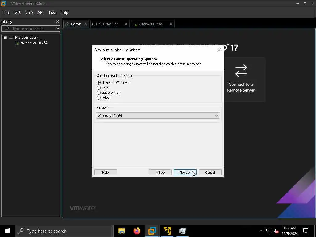Switch to the Home tab
This screenshot has height=237, width=316.
tap(76, 24)
